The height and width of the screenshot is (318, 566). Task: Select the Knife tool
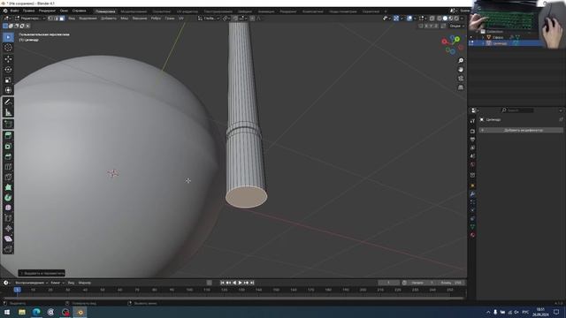point(8,177)
